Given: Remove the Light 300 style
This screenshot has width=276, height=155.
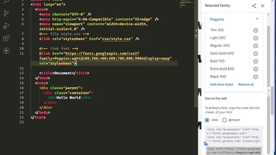Looking at the screenshot, I should [x=256, y=38].
